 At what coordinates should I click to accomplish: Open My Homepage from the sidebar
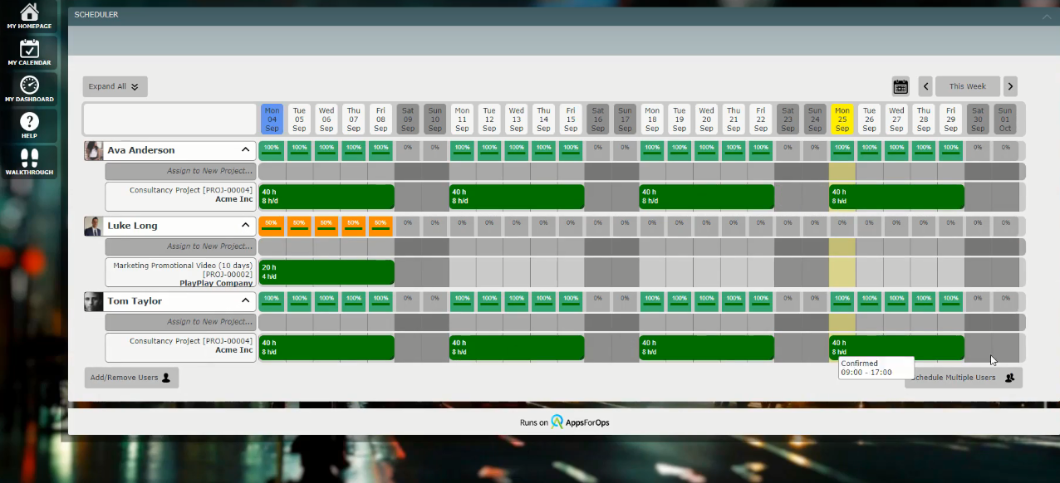[29, 15]
